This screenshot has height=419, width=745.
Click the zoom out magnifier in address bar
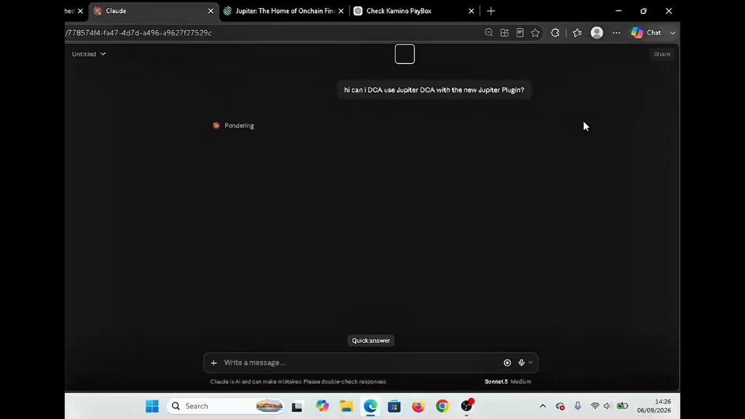point(489,33)
